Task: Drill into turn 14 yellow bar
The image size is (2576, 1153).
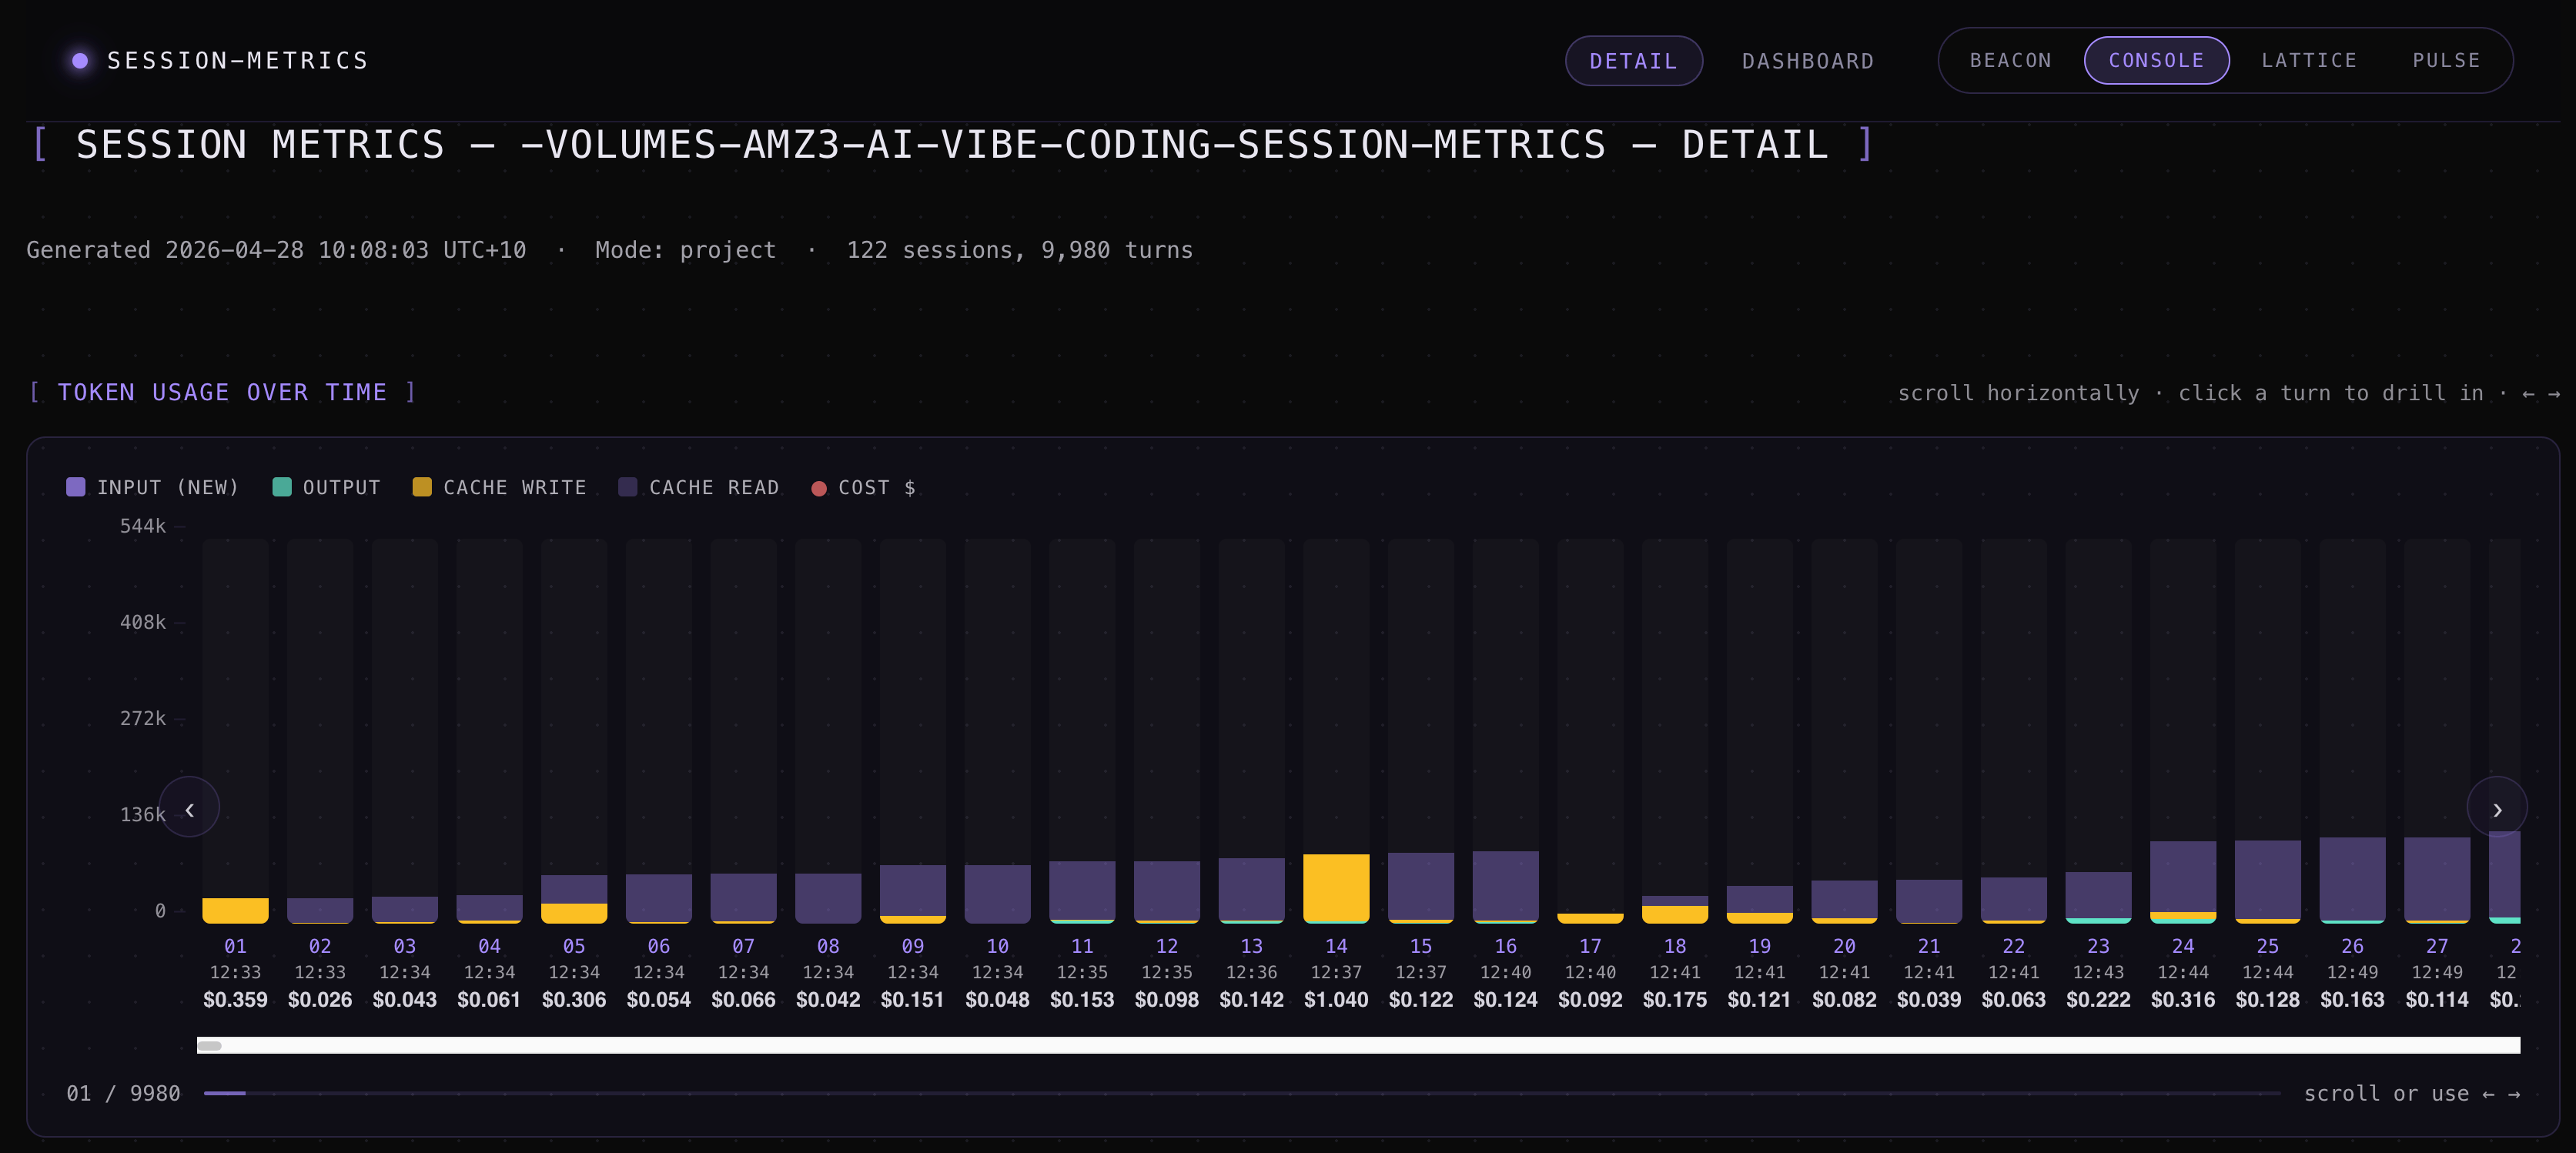Action: tap(1336, 888)
